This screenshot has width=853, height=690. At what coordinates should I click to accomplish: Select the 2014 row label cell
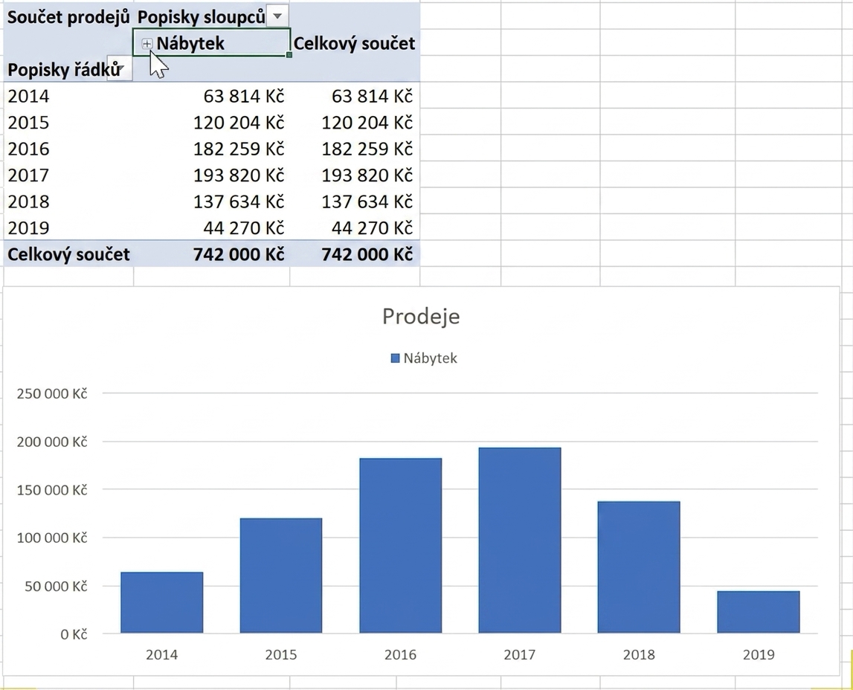68,96
